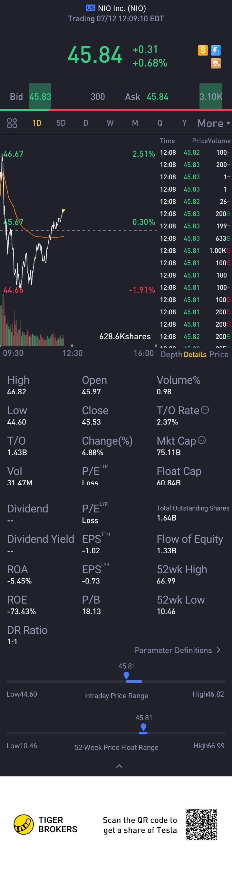Expand the More timeframes dropdown

(x=214, y=123)
